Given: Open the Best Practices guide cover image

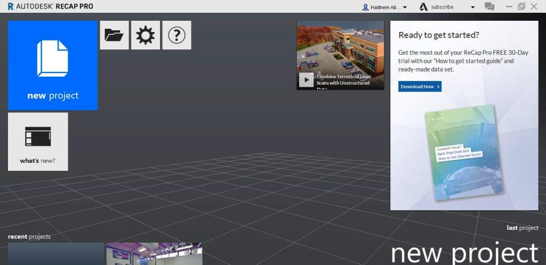Looking at the screenshot, I should (464, 153).
